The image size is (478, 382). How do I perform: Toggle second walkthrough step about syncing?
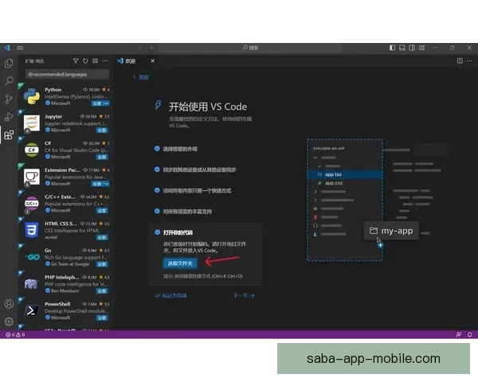click(x=157, y=170)
